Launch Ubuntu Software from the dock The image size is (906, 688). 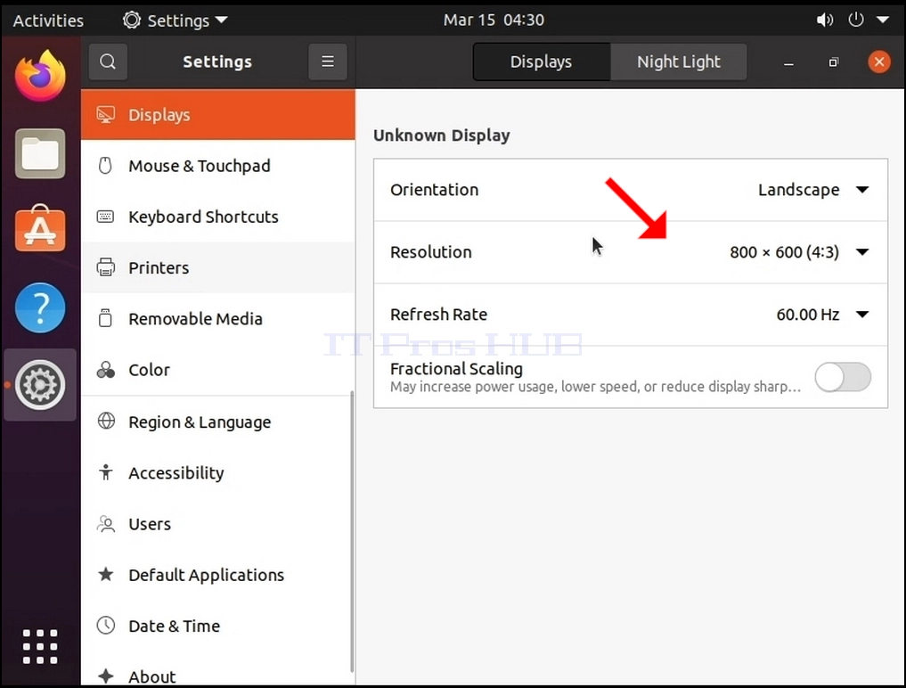[x=40, y=229]
